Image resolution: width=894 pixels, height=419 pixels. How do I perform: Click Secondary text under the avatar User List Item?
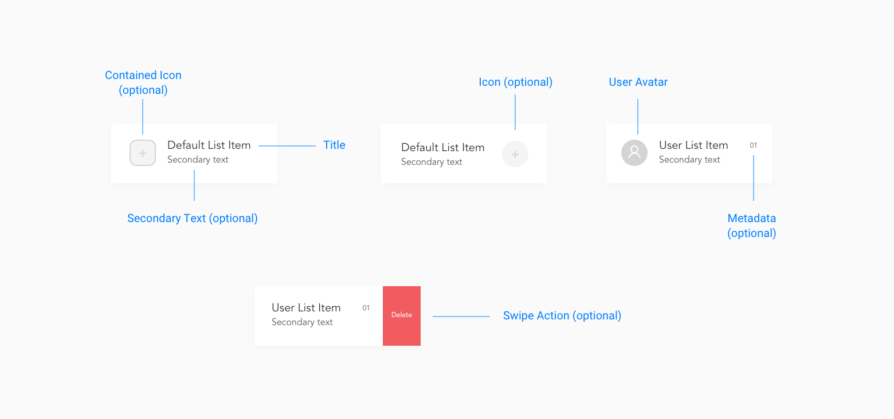tap(689, 160)
